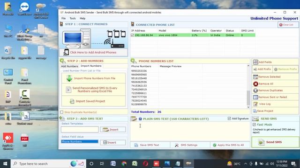Screen dimensions: 300x168
Task: Click Insert button next to Phone Numbers field
Action: [x=113, y=142]
